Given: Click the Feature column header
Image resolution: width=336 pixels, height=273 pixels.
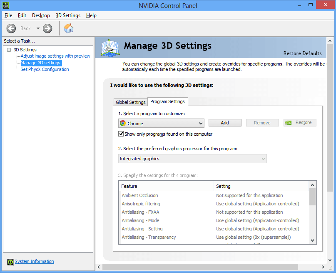Looking at the screenshot, I should click(x=166, y=186).
